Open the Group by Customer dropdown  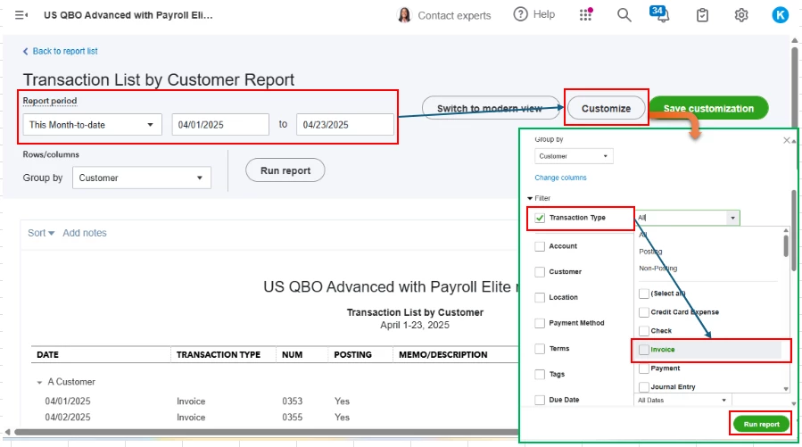142,178
